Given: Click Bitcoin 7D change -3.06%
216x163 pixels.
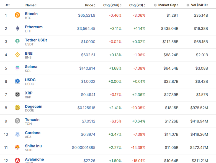Looking at the screenshot, I should pos(139,15).
